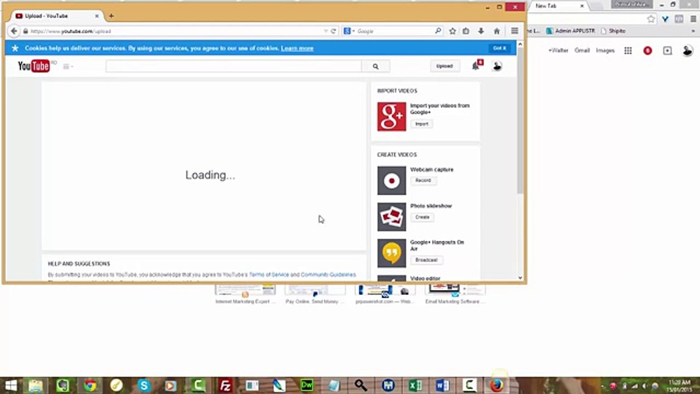Open the YouTube account avatar menu
The image size is (700, 394).
(x=497, y=66)
